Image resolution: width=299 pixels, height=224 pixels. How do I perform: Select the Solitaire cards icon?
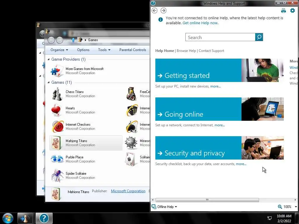[131, 159]
